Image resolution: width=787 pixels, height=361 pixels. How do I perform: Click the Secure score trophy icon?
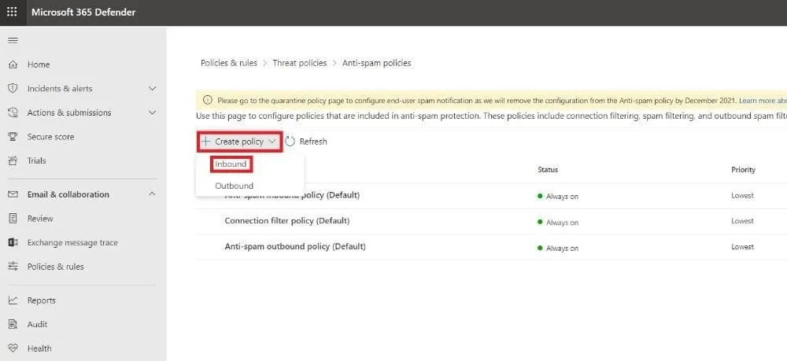[x=13, y=137]
